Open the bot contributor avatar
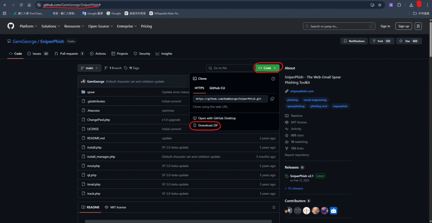The height and width of the screenshot is (223, 432). point(334,211)
